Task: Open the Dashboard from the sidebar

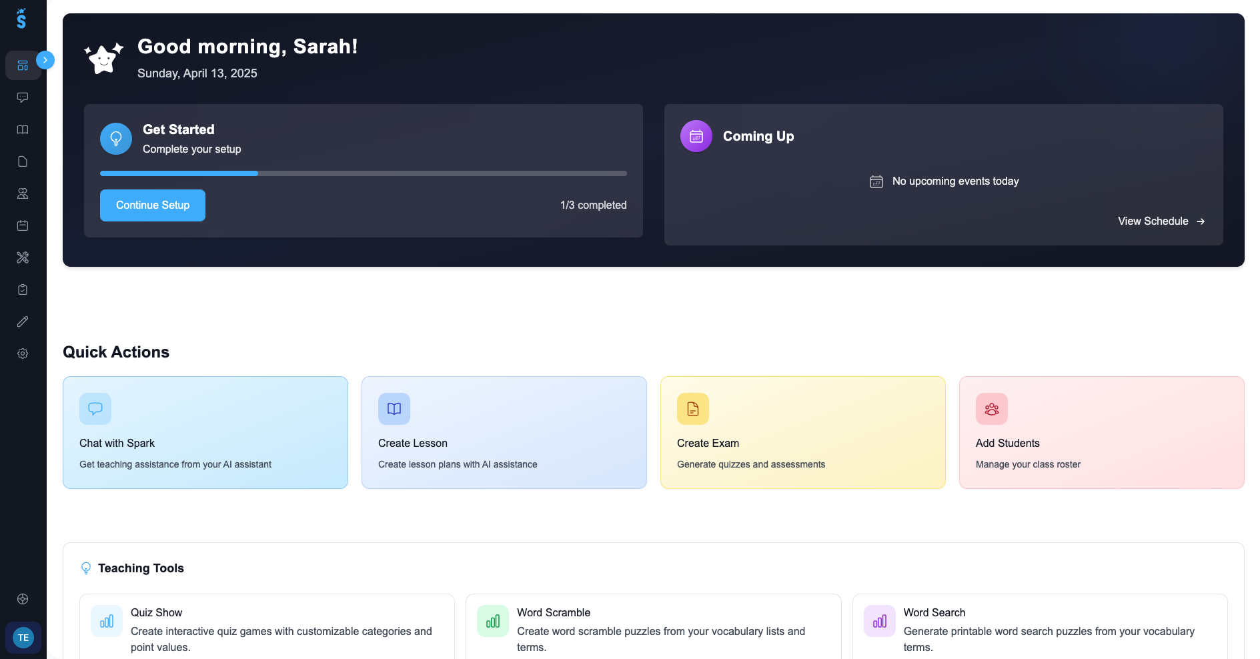Action: (23, 65)
